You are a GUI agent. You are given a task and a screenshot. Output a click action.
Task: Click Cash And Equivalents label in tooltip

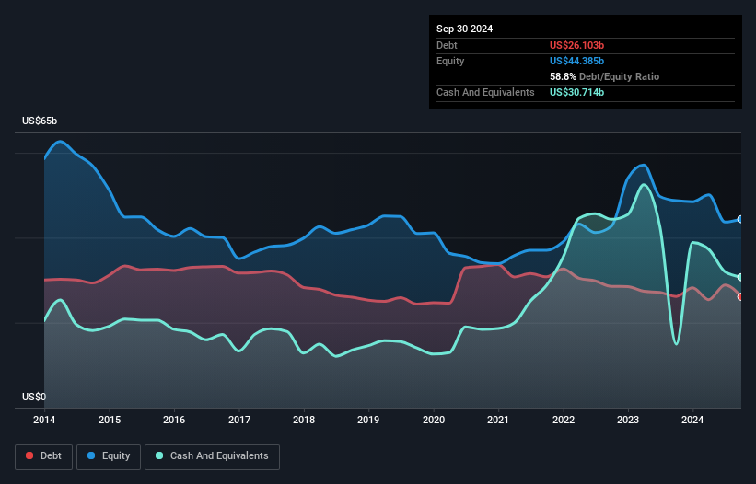point(485,92)
